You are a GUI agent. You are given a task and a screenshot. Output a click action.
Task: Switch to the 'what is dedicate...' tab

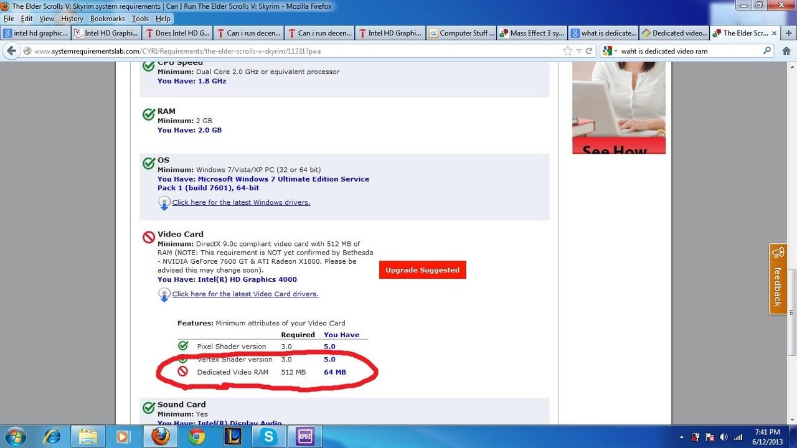pos(603,33)
